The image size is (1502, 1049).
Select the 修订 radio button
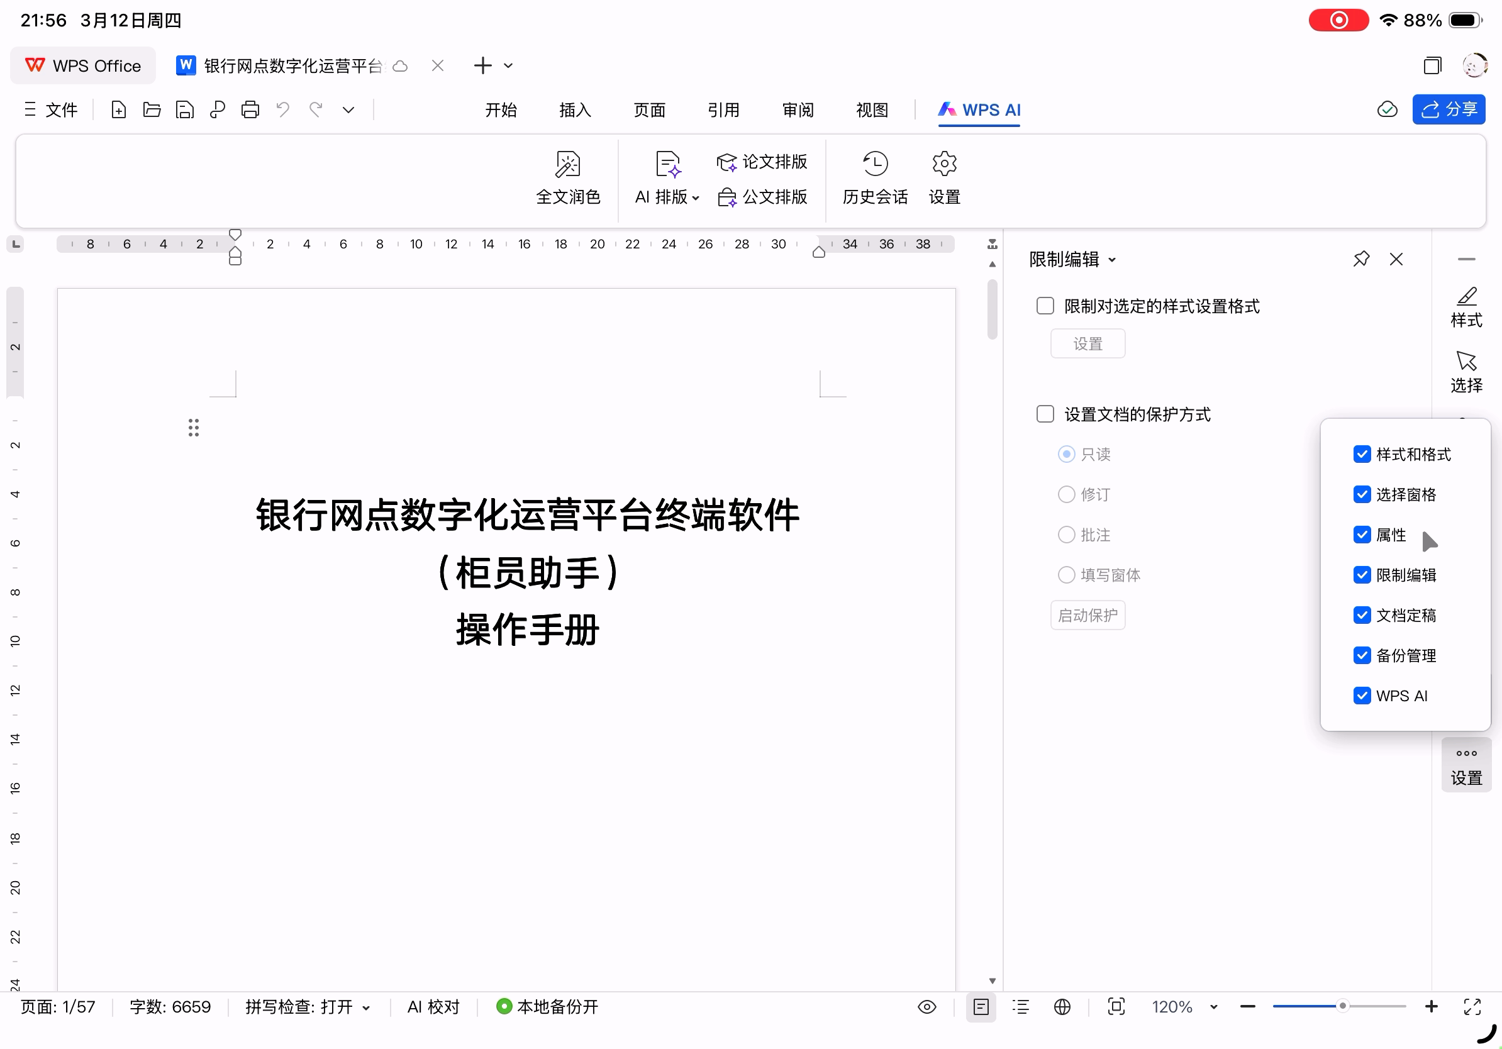click(x=1065, y=494)
